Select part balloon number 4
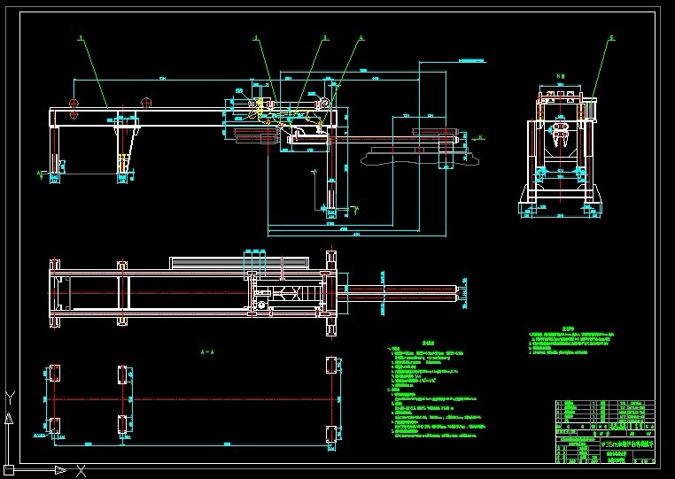This screenshot has height=479, width=675. coord(361,38)
